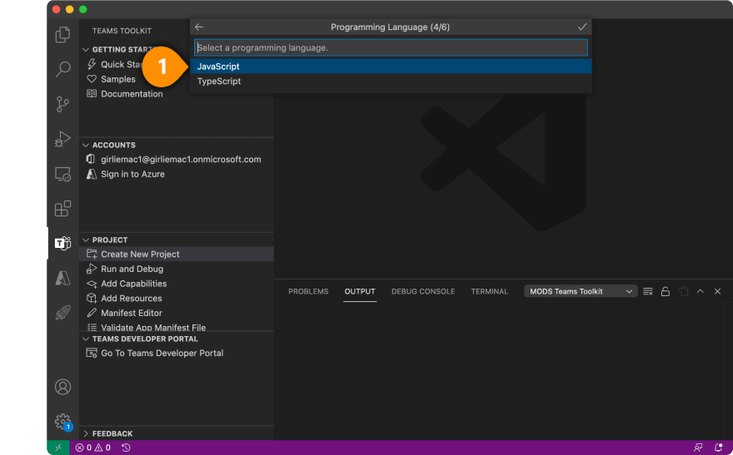Open the Run and Debug activity view

(62, 139)
